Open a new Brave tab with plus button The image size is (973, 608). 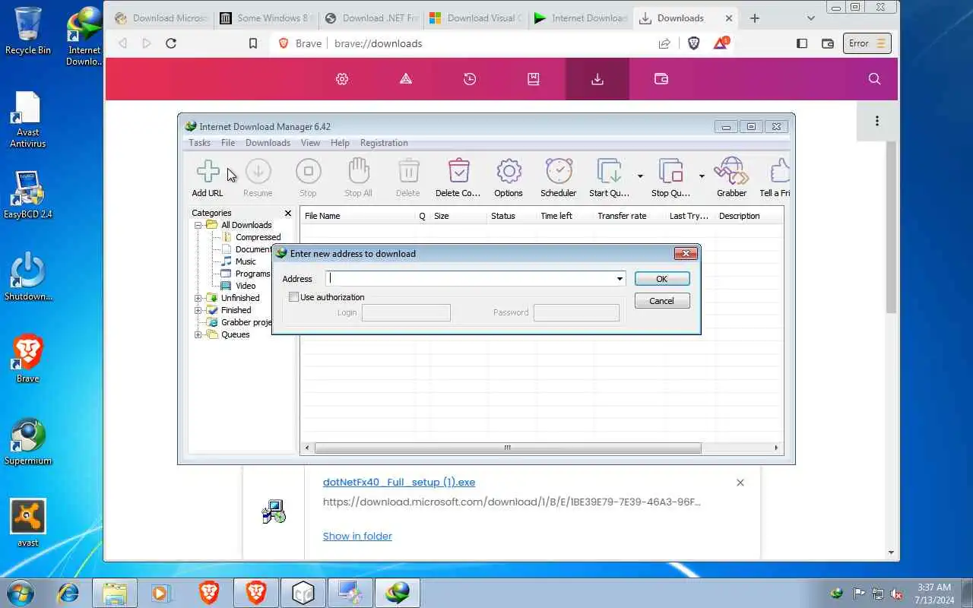[754, 18]
